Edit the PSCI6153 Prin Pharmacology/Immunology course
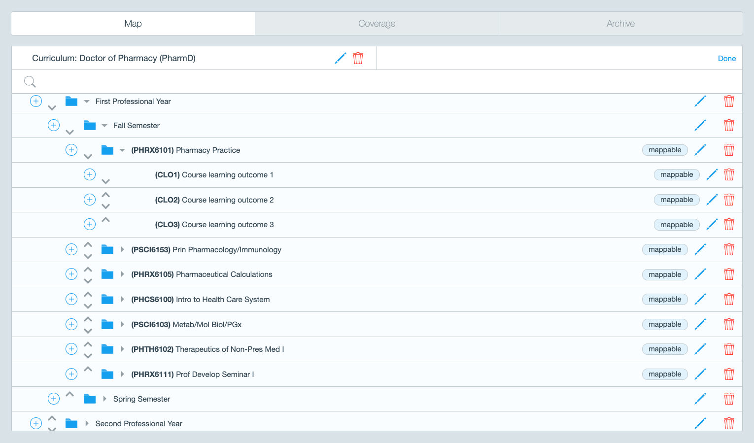 (700, 249)
